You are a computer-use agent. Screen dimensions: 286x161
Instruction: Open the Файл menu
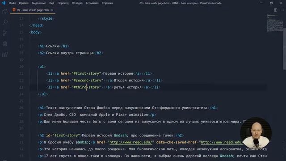(12, 3)
